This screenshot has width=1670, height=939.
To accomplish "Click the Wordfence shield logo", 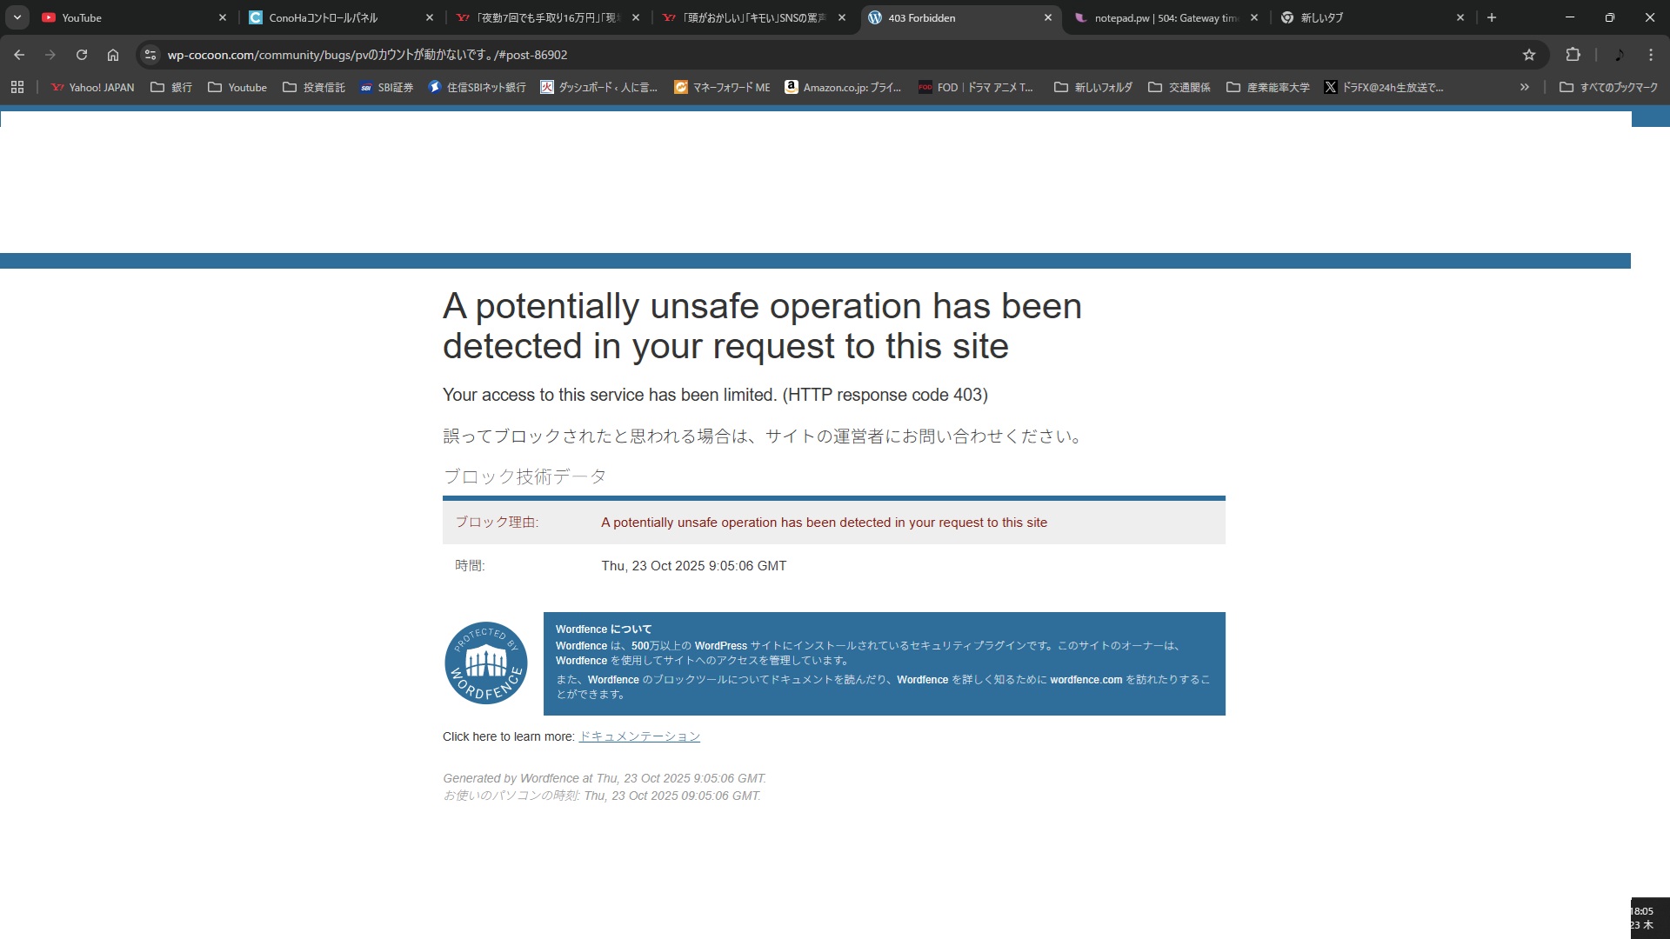I will (486, 663).
